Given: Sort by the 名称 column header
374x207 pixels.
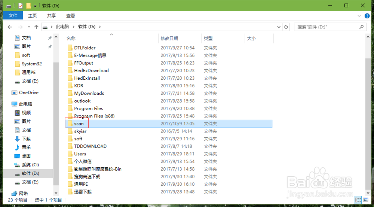Looking at the screenshot, I should point(71,39).
